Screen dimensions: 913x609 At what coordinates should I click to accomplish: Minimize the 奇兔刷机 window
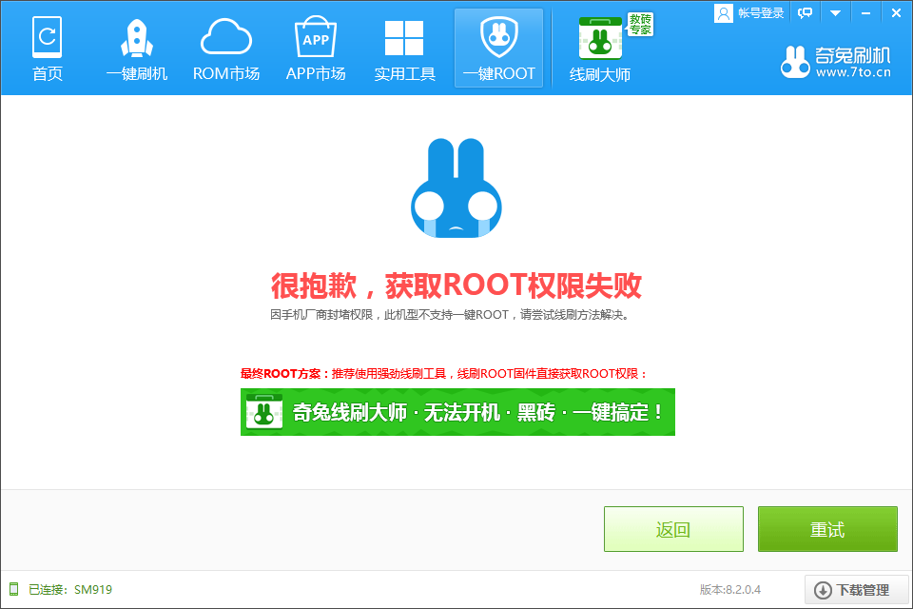click(865, 12)
